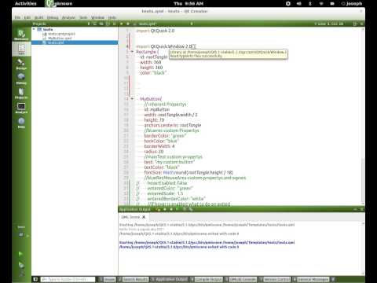Open the Application Output pane button

click(x=170, y=279)
